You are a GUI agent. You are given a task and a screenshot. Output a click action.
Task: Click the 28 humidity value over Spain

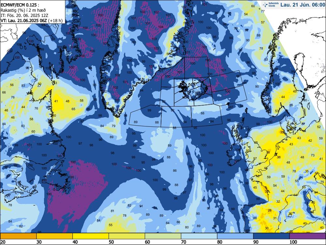270,210
